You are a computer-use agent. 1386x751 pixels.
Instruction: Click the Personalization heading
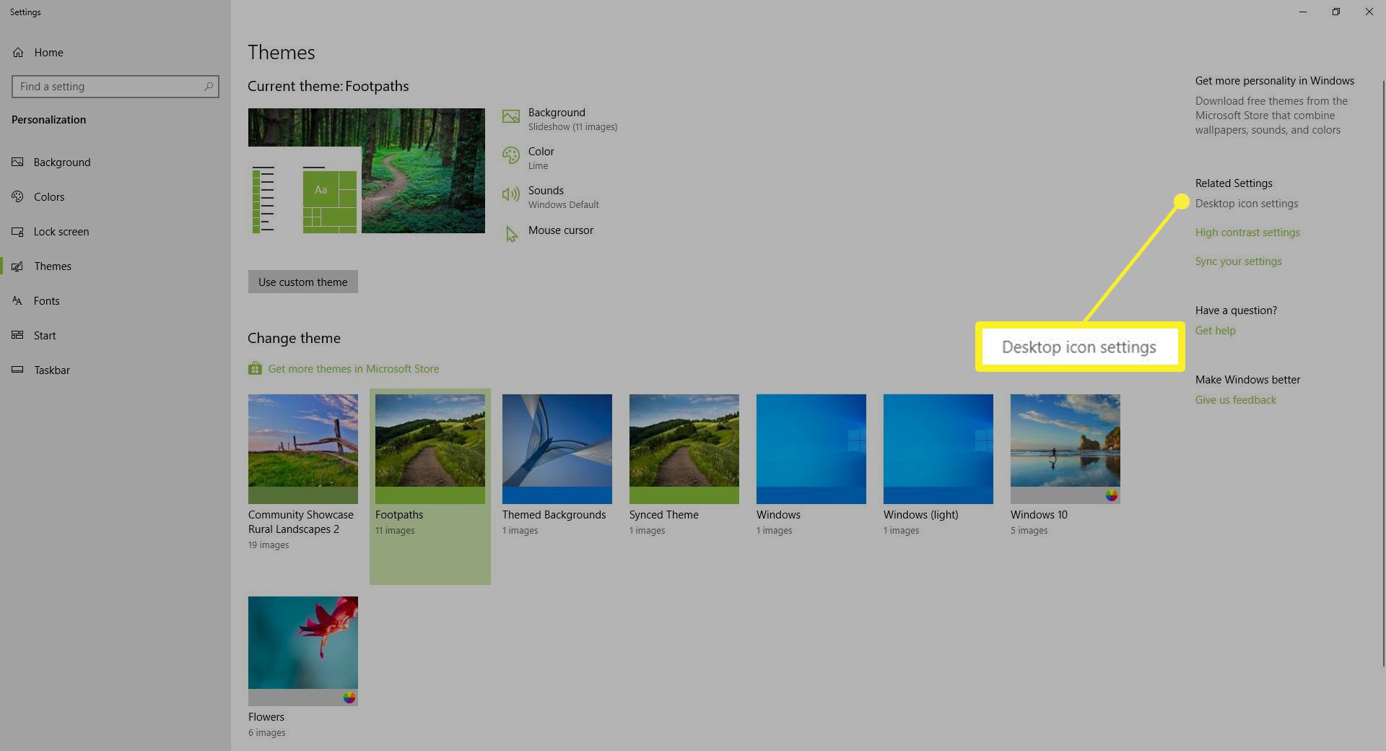(49, 120)
